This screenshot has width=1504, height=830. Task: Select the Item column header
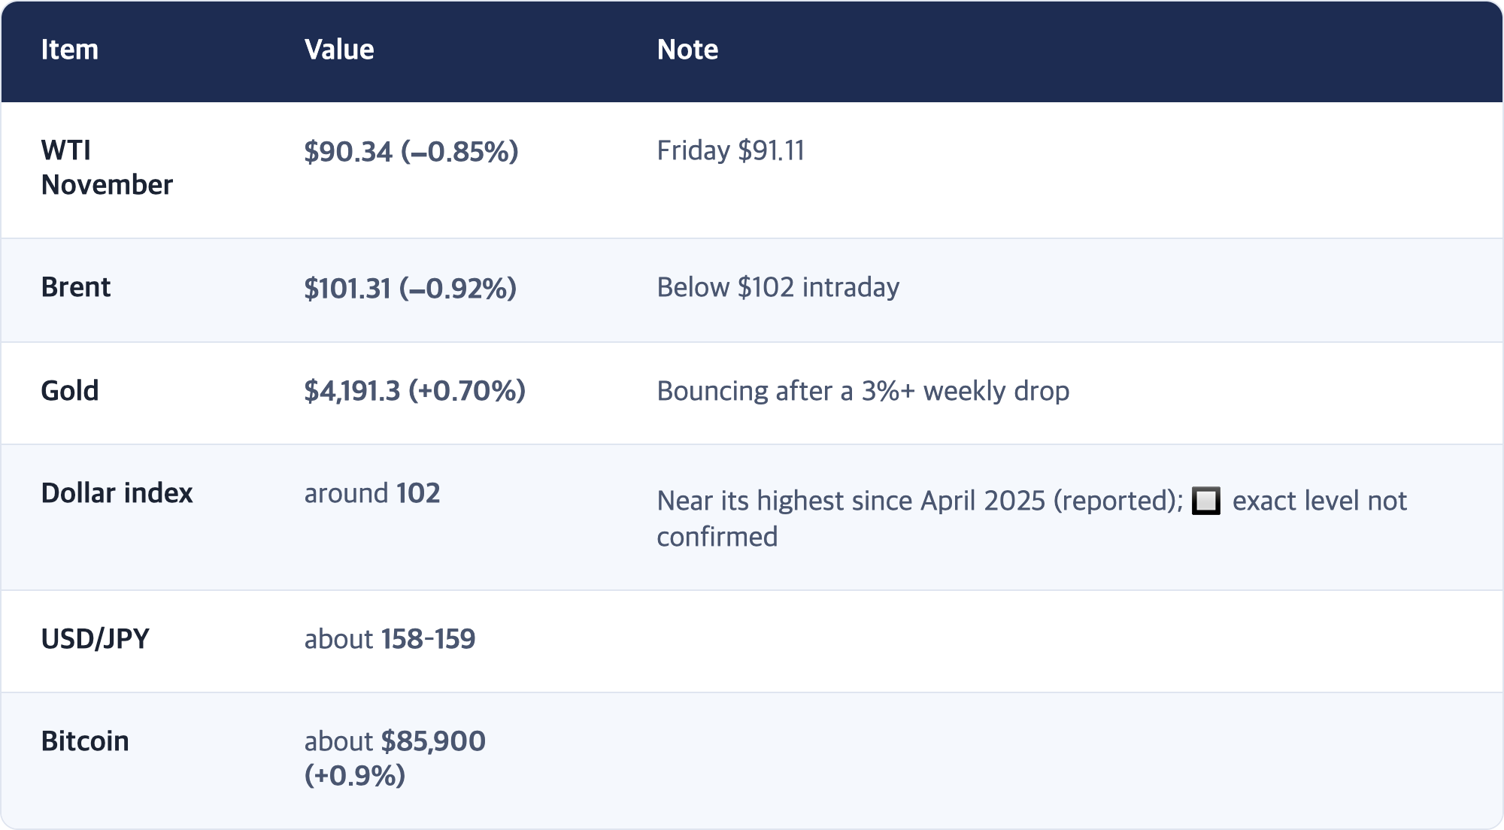coord(69,50)
